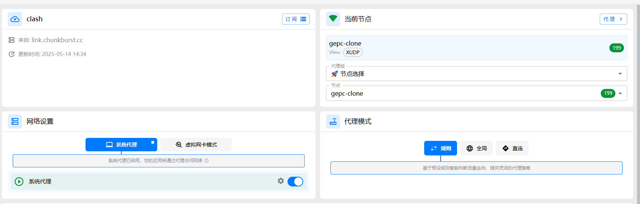Click the cloud upload icon beside clash

(x=15, y=19)
